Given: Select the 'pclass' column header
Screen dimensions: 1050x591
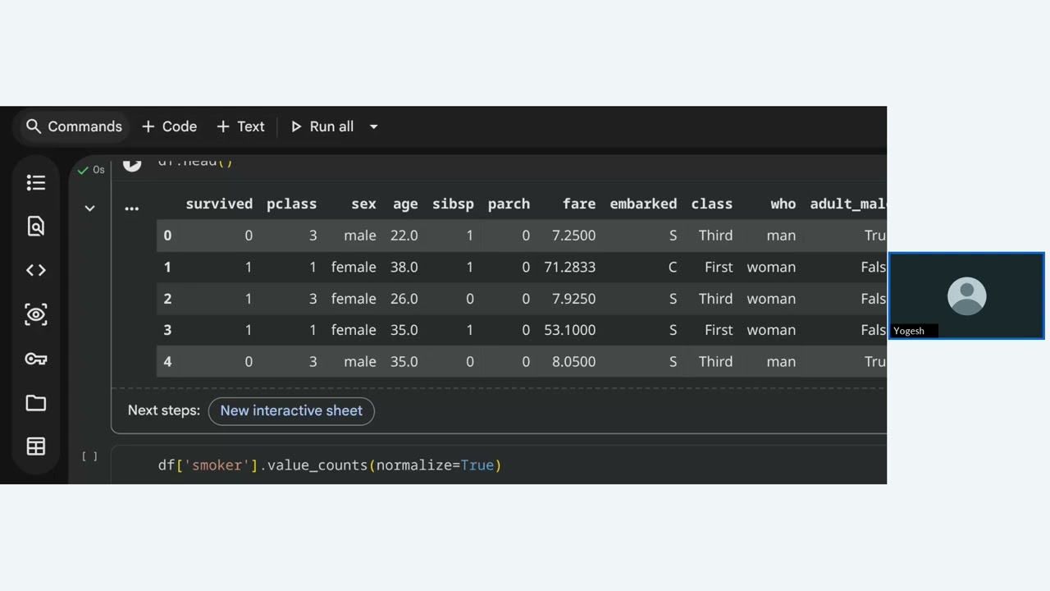Looking at the screenshot, I should pos(291,204).
